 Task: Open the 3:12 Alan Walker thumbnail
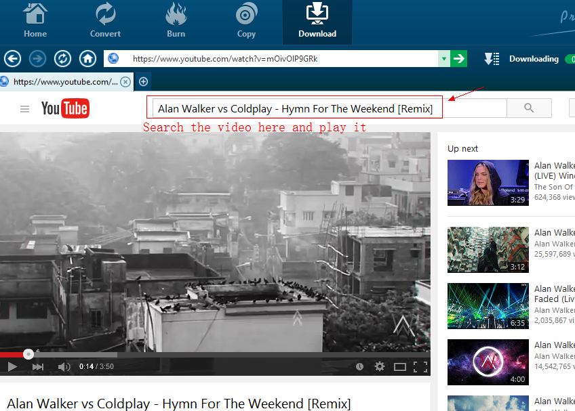pos(488,250)
